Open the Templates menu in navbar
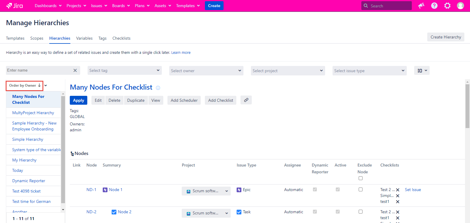Image resolution: width=470 pixels, height=223 pixels. click(188, 6)
